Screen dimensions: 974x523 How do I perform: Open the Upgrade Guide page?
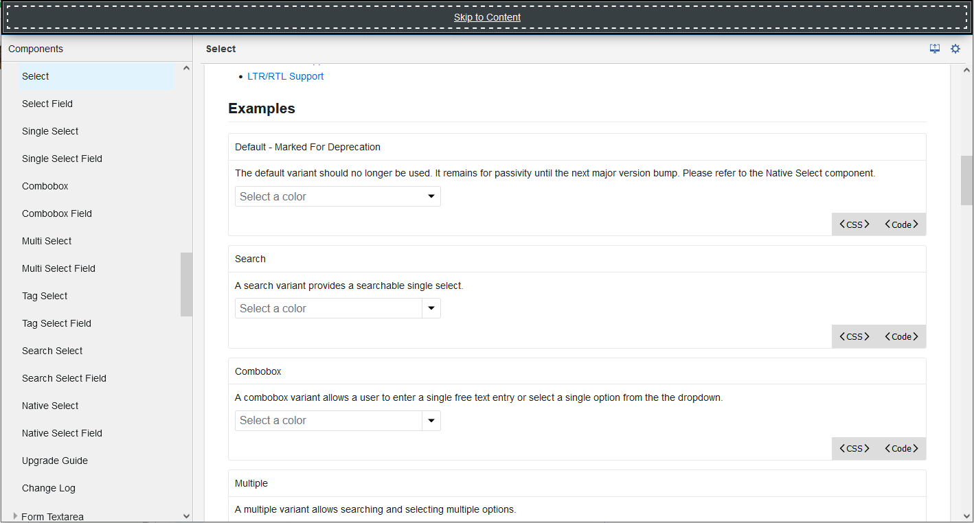point(55,461)
